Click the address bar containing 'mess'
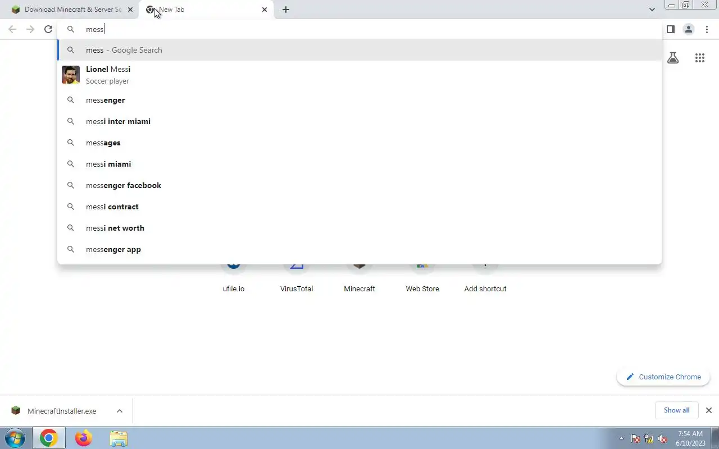This screenshot has width=719, height=449. 359,29
